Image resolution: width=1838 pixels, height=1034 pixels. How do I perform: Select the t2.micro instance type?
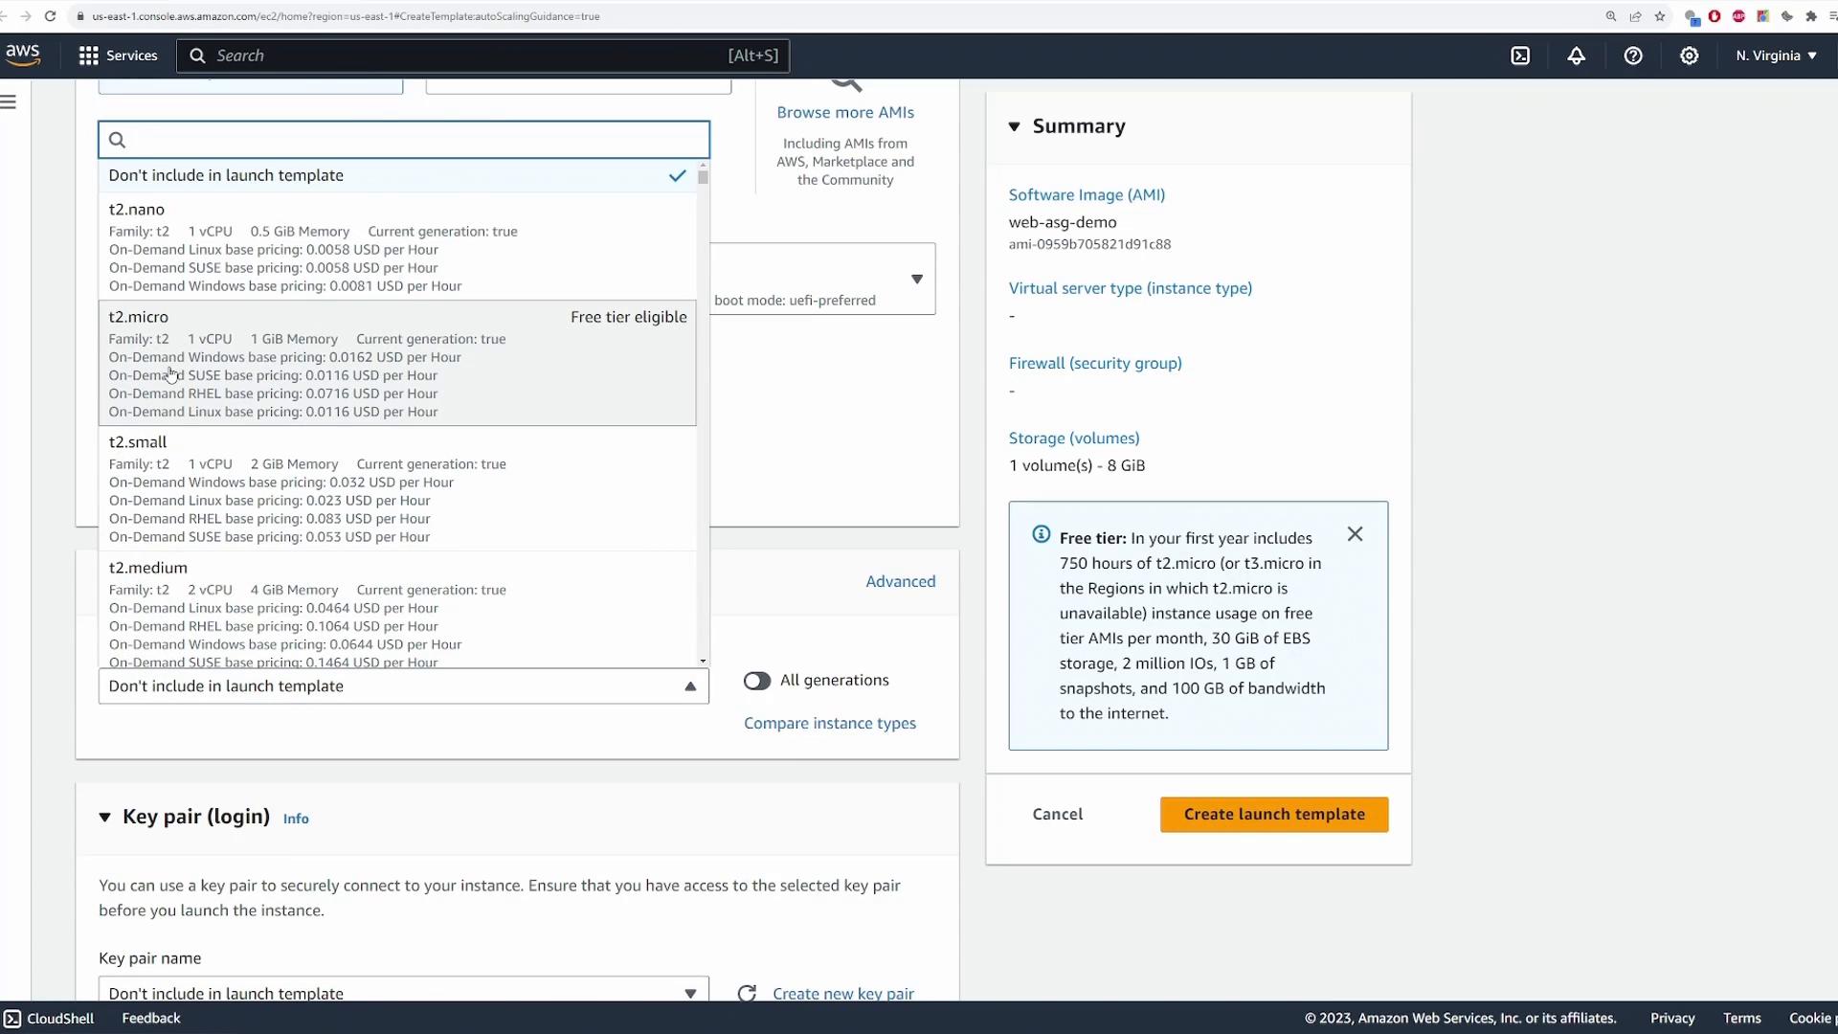coord(397,363)
